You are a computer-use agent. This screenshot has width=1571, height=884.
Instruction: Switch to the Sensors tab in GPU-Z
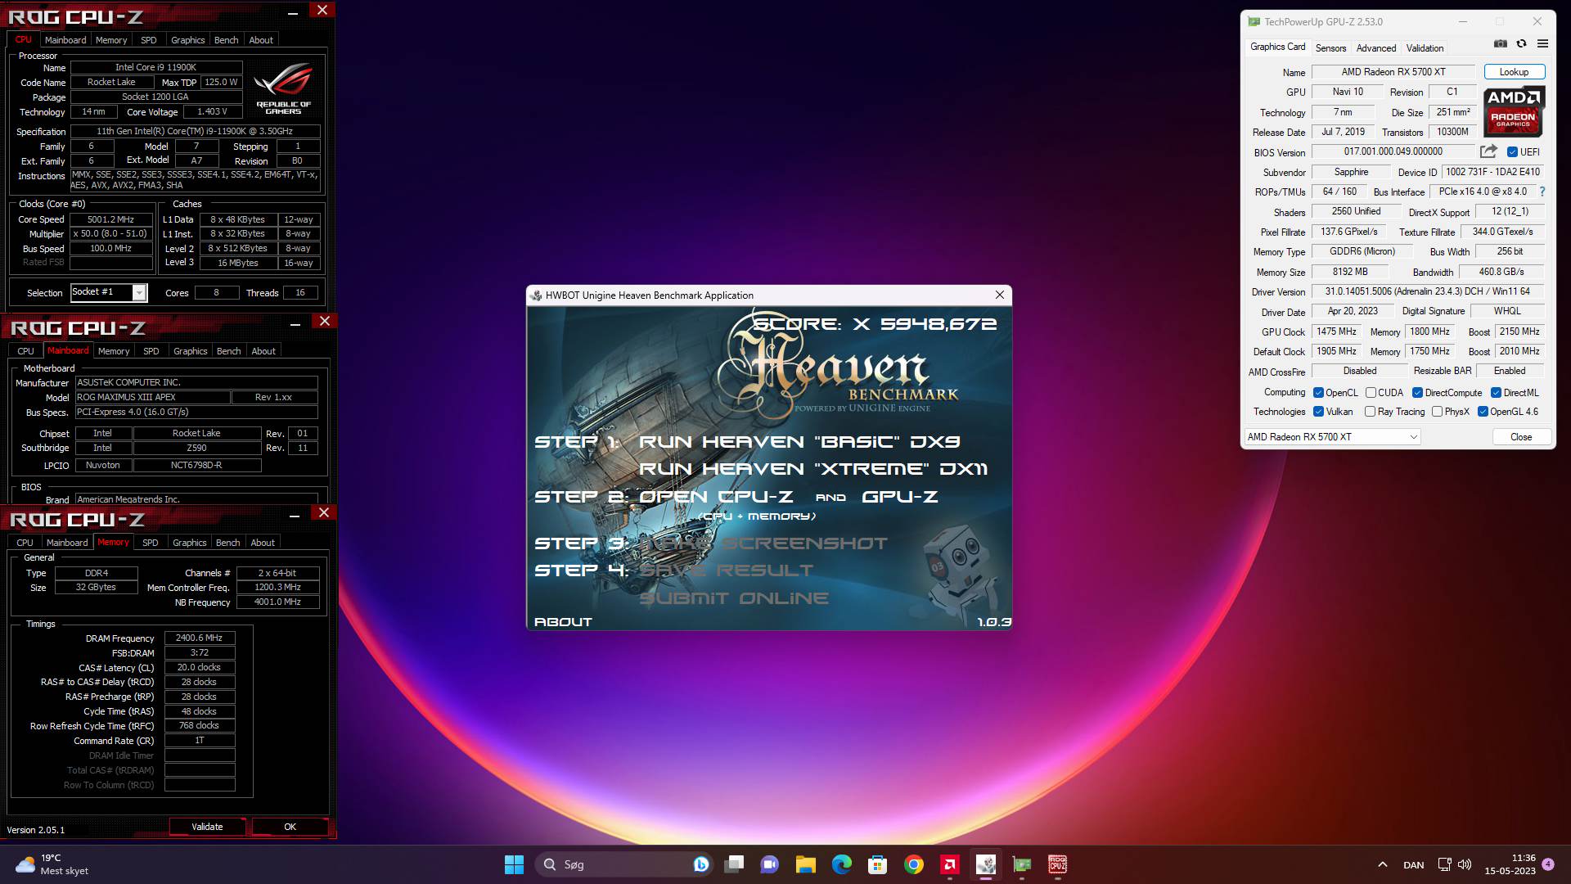(x=1330, y=48)
